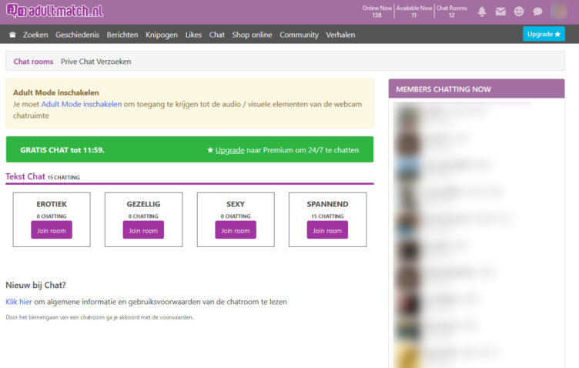579x368 pixels.
Task: Join the SPANNEND chat room
Action: (327, 230)
